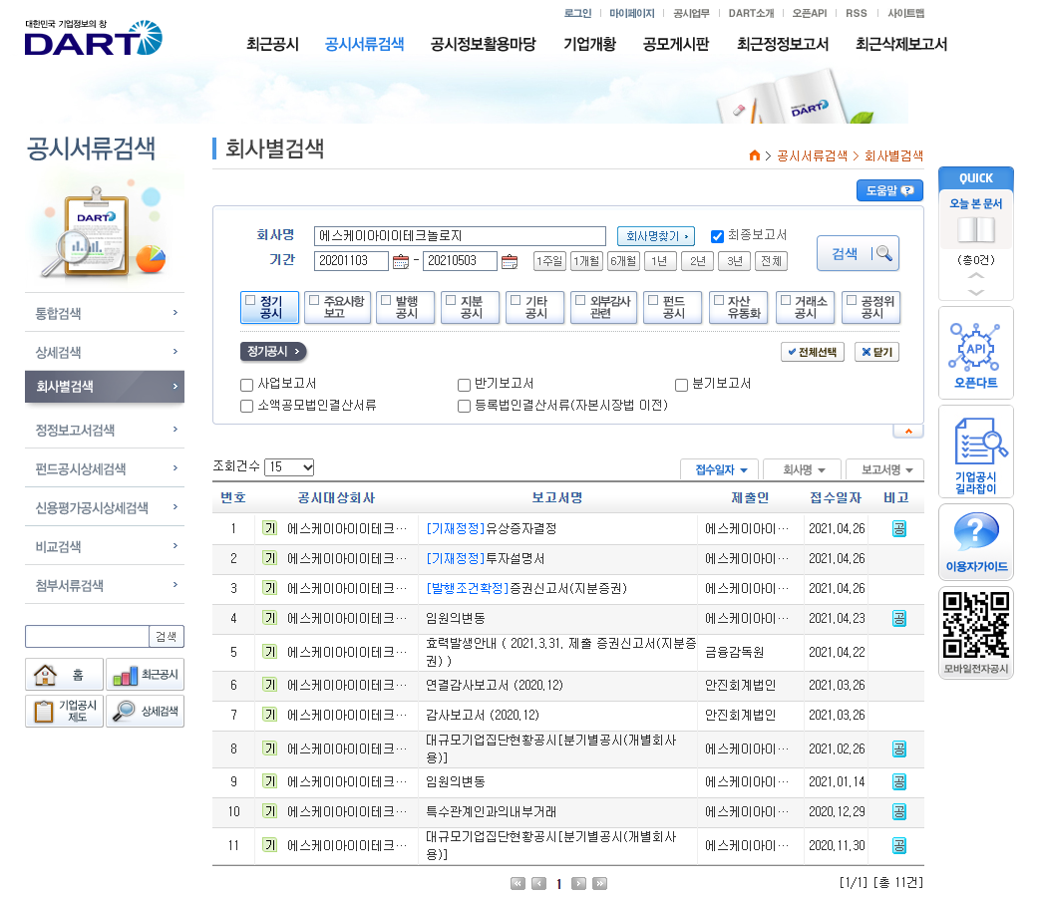Check the 사업보고서 checkbox
Screen dimensions: 1038x897
tap(247, 385)
